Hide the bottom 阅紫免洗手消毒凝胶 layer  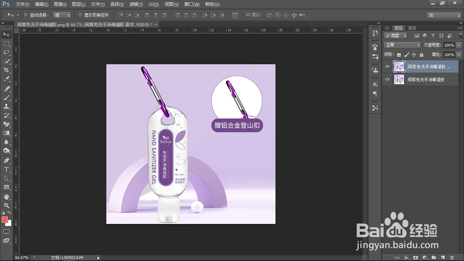pos(387,79)
